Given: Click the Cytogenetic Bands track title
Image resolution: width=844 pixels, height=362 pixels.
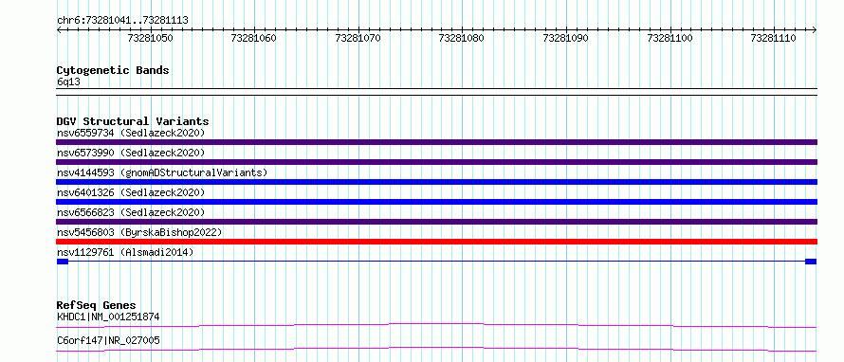Looking at the screenshot, I should click(113, 70).
